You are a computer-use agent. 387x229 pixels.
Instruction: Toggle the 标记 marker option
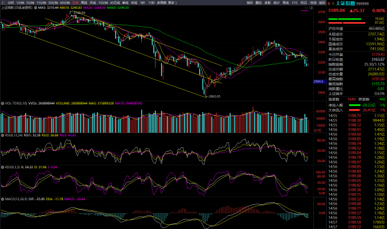pos(305,3)
